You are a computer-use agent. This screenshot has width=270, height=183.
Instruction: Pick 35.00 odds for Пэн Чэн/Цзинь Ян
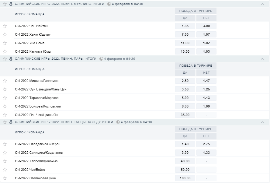[x=185, y=115]
